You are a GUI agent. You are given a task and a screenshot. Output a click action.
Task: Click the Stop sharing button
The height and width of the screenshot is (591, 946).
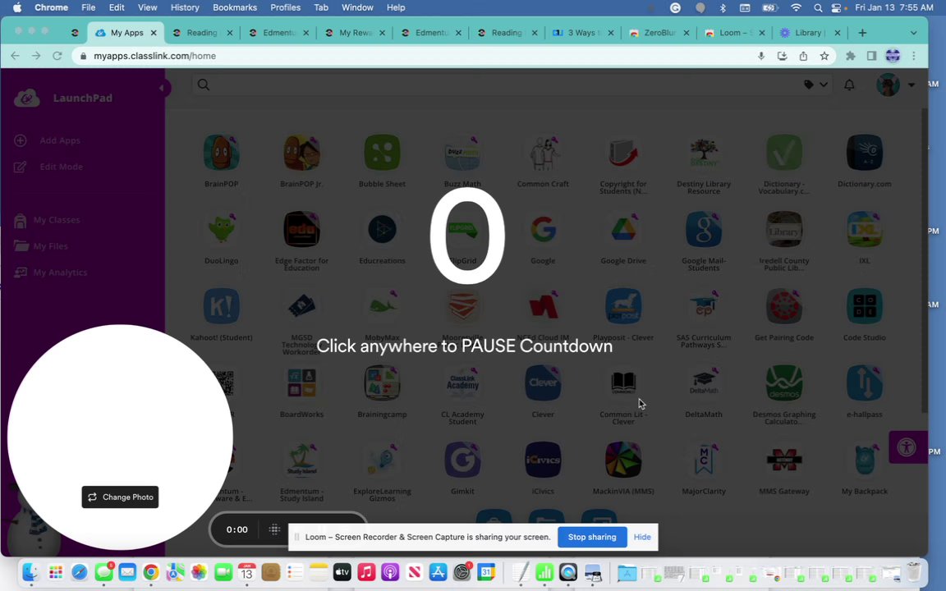coord(592,537)
